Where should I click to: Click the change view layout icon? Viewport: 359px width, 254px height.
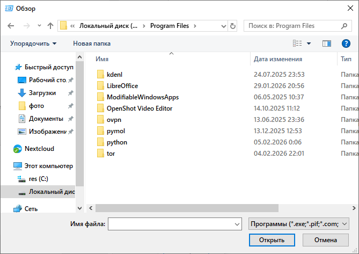click(297, 43)
